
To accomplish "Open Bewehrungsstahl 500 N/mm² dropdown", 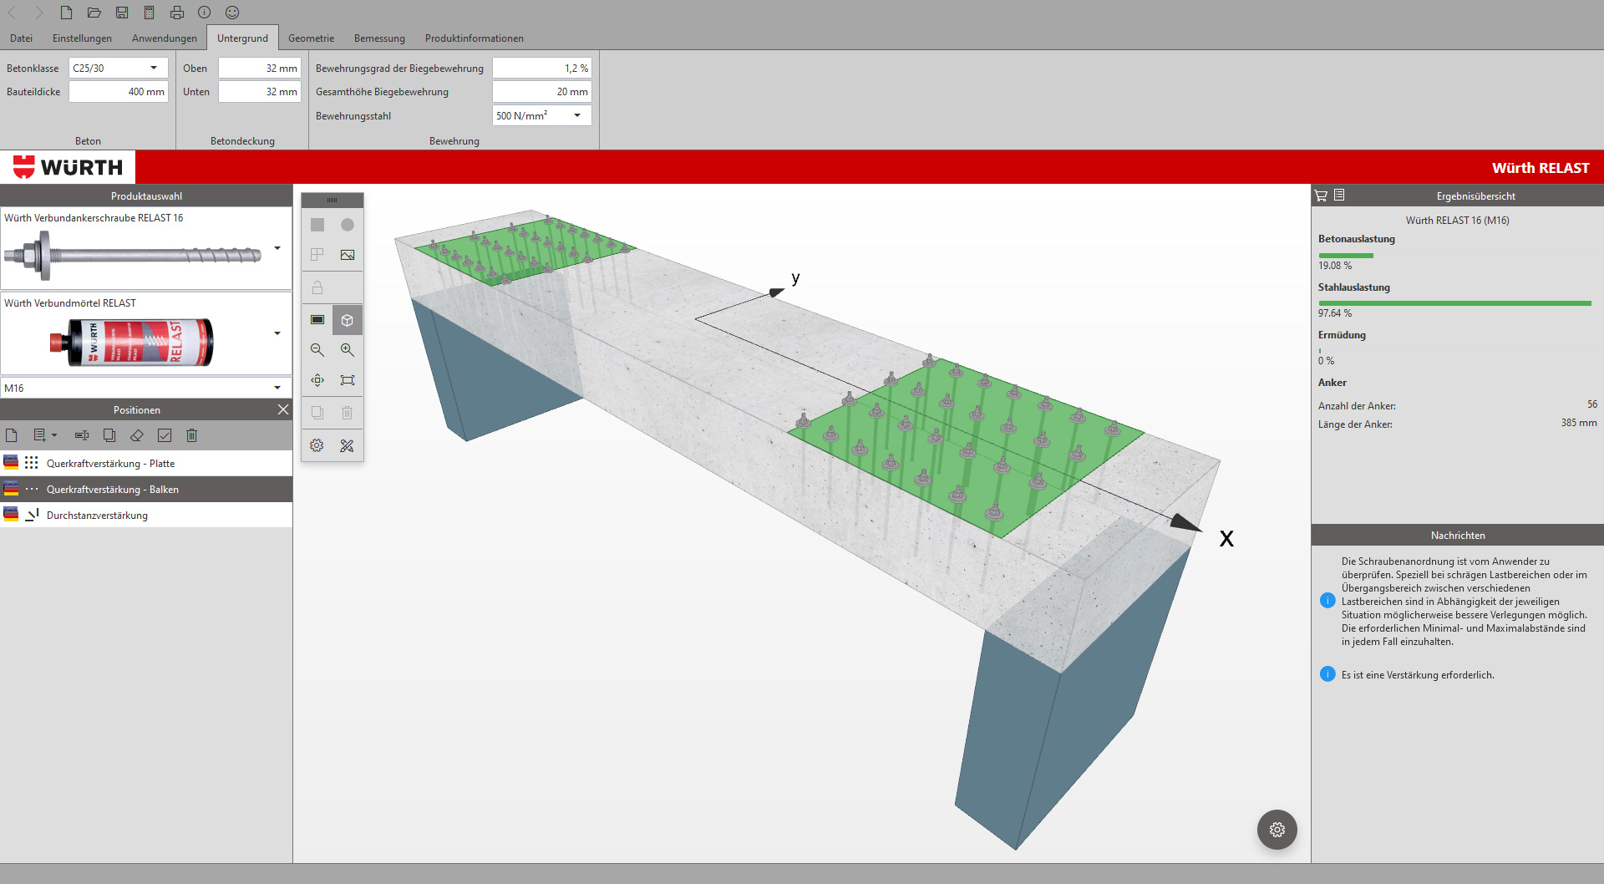I will [x=542, y=115].
